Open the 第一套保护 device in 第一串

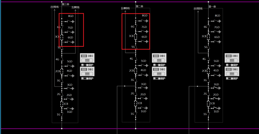click(x=232, y=58)
